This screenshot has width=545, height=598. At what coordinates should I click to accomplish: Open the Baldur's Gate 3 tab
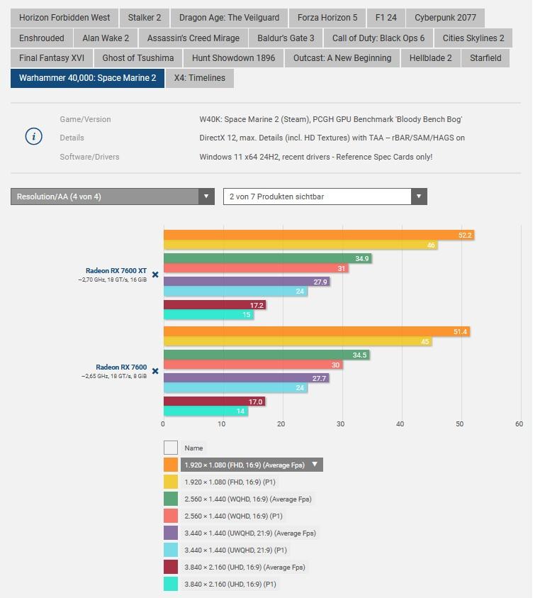click(286, 38)
